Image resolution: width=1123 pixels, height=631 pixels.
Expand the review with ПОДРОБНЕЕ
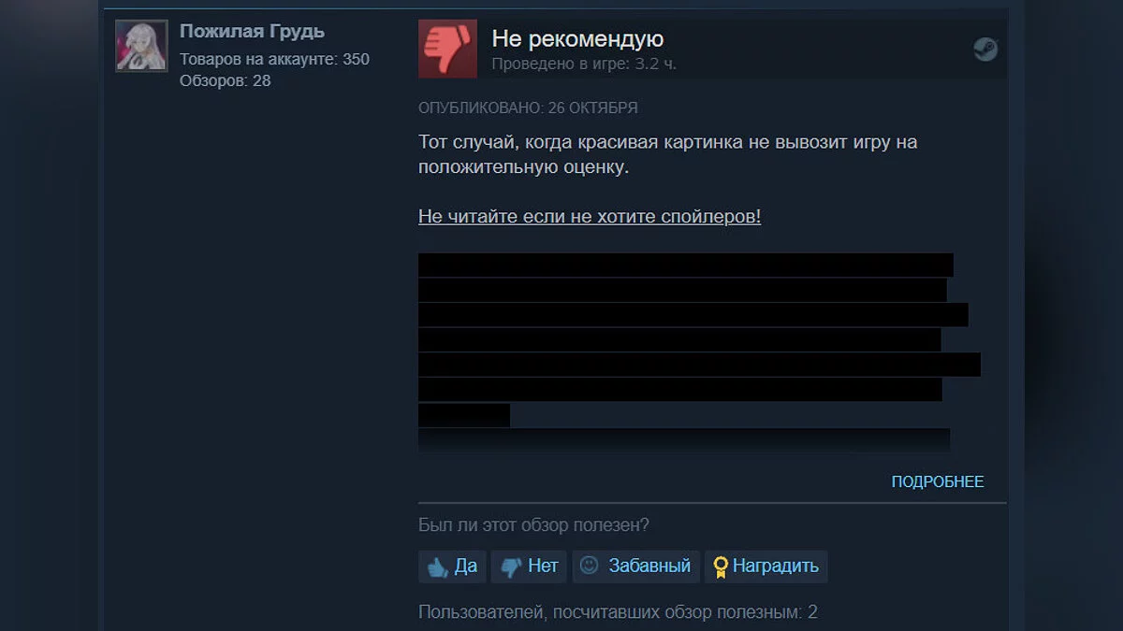point(938,481)
